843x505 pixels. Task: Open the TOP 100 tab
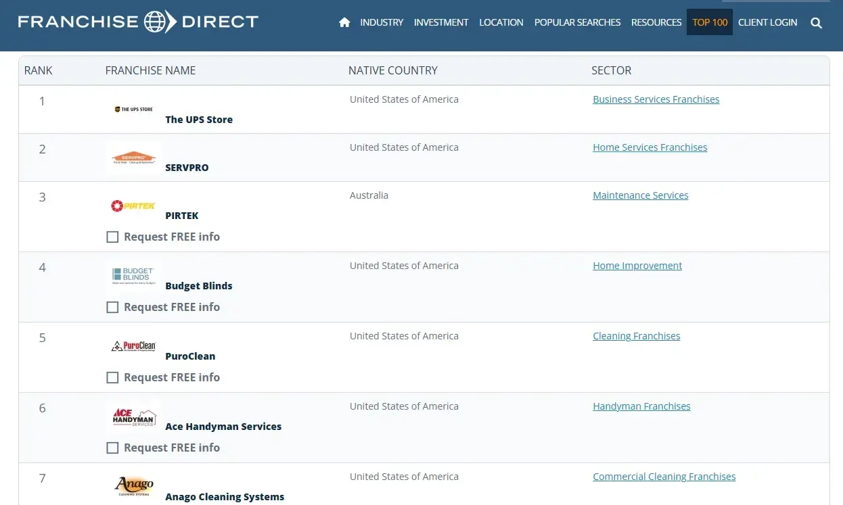(710, 22)
